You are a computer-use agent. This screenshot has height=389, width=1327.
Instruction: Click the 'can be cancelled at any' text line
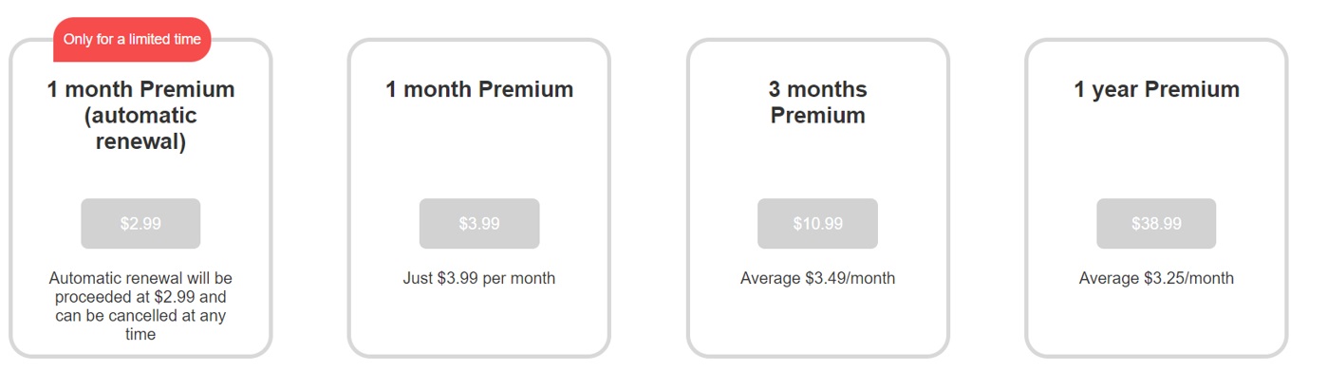pyautogui.click(x=140, y=316)
